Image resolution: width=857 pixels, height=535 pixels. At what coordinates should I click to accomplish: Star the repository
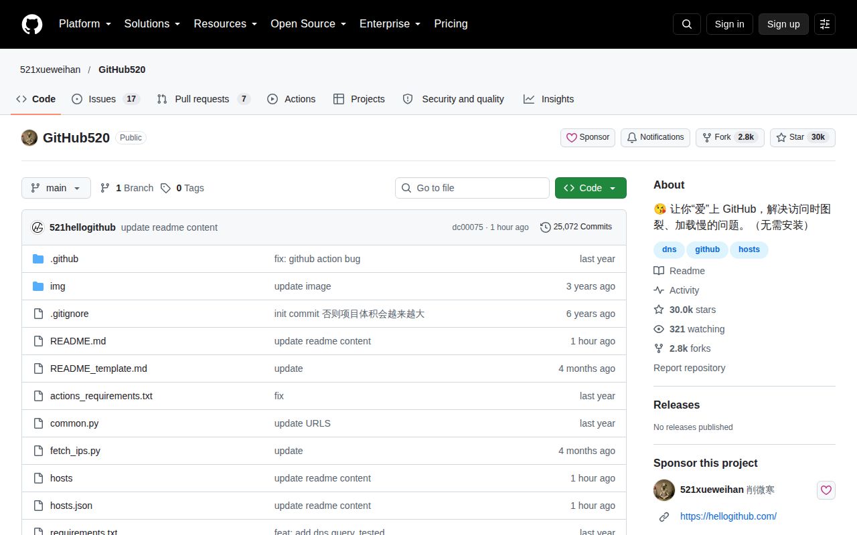coord(803,137)
